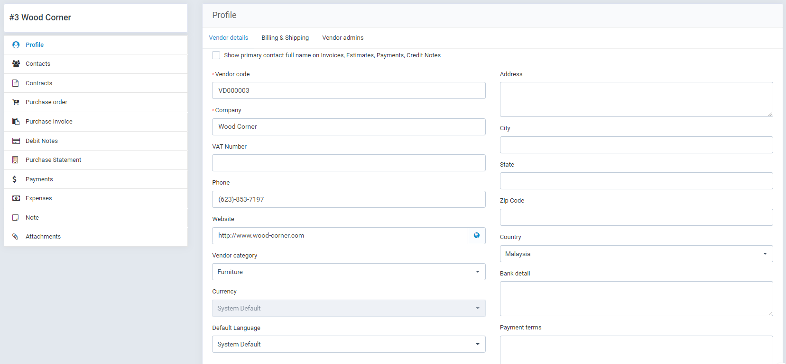The height and width of the screenshot is (364, 786).
Task: Open Purchase Statement in sidebar
Action: tap(53, 160)
